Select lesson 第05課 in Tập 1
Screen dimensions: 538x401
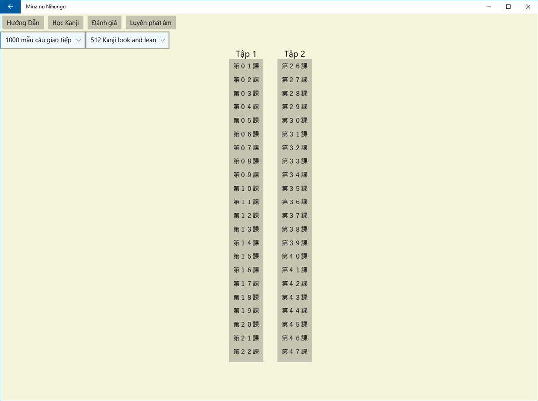point(246,121)
